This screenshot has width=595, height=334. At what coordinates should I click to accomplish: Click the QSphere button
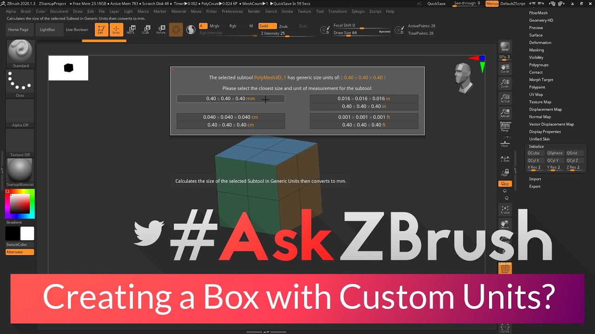(x=555, y=153)
